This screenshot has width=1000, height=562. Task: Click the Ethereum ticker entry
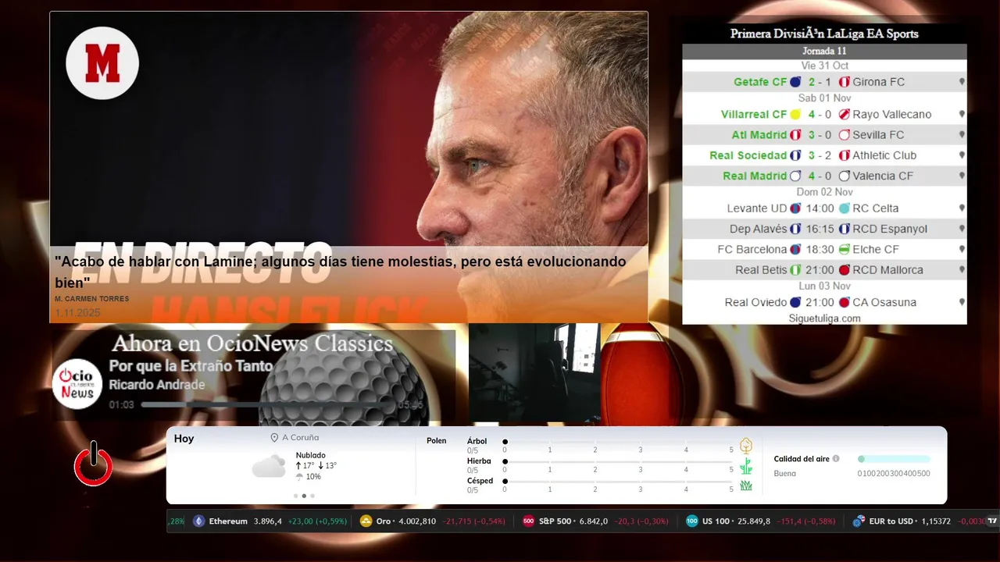270,521
